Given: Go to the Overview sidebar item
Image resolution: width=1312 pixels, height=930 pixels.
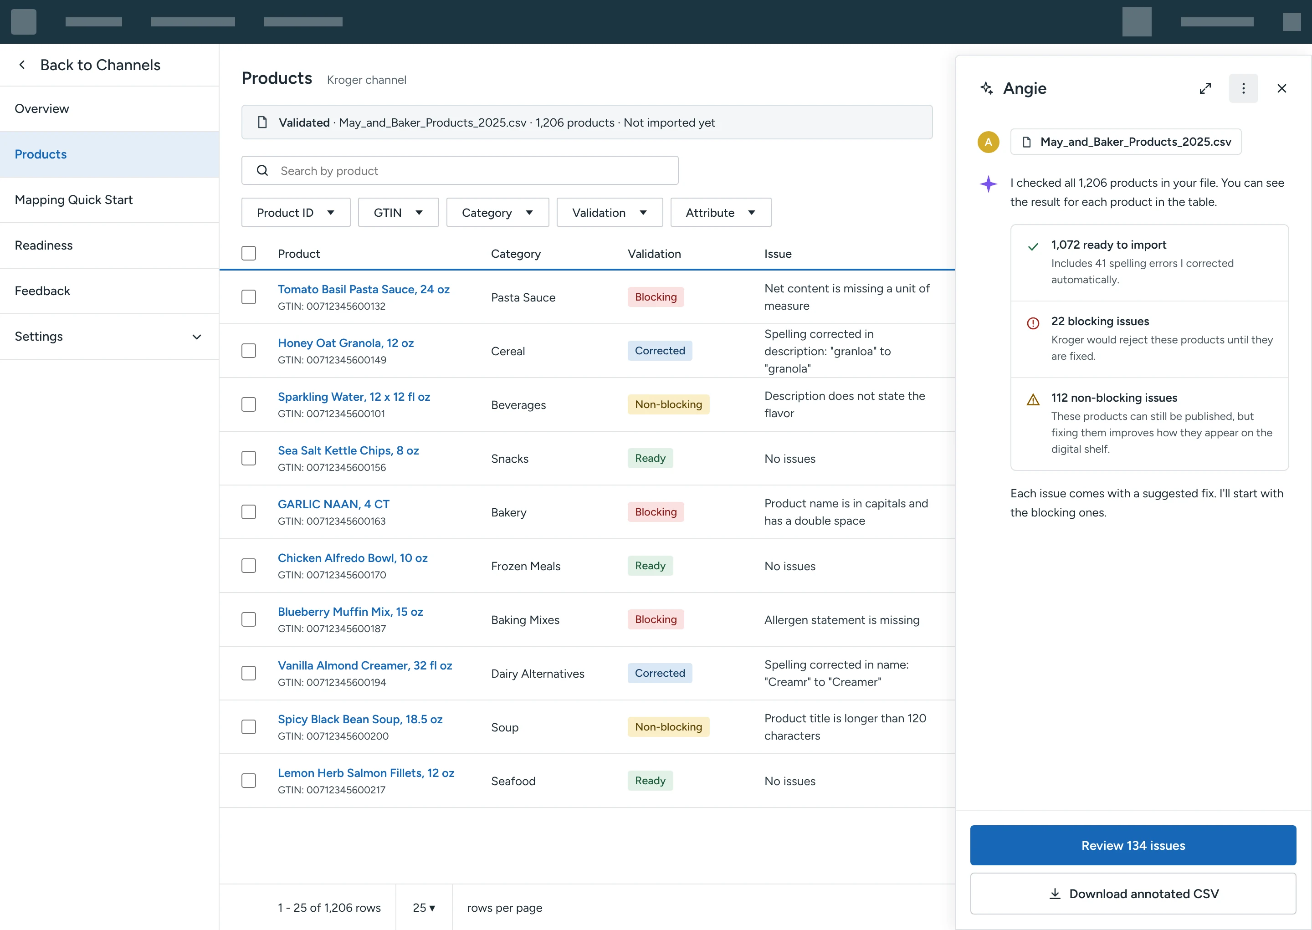Looking at the screenshot, I should tap(109, 109).
